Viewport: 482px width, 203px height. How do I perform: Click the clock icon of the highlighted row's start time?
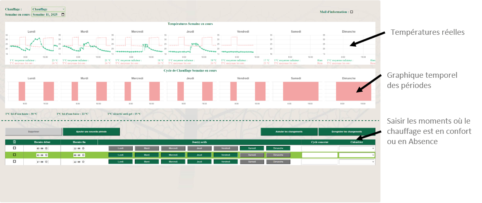pos(46,155)
